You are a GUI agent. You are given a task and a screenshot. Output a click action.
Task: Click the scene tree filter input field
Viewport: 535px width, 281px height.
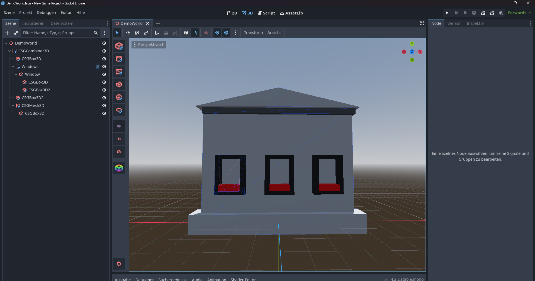click(x=57, y=33)
